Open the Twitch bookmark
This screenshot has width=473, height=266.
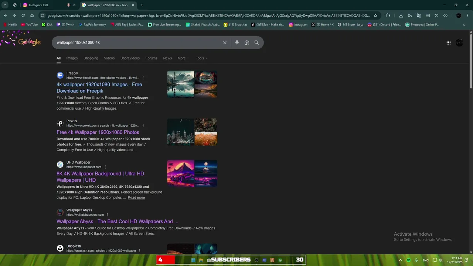tap(65, 24)
